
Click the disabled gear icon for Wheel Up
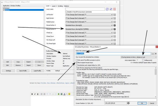pos(115,33)
